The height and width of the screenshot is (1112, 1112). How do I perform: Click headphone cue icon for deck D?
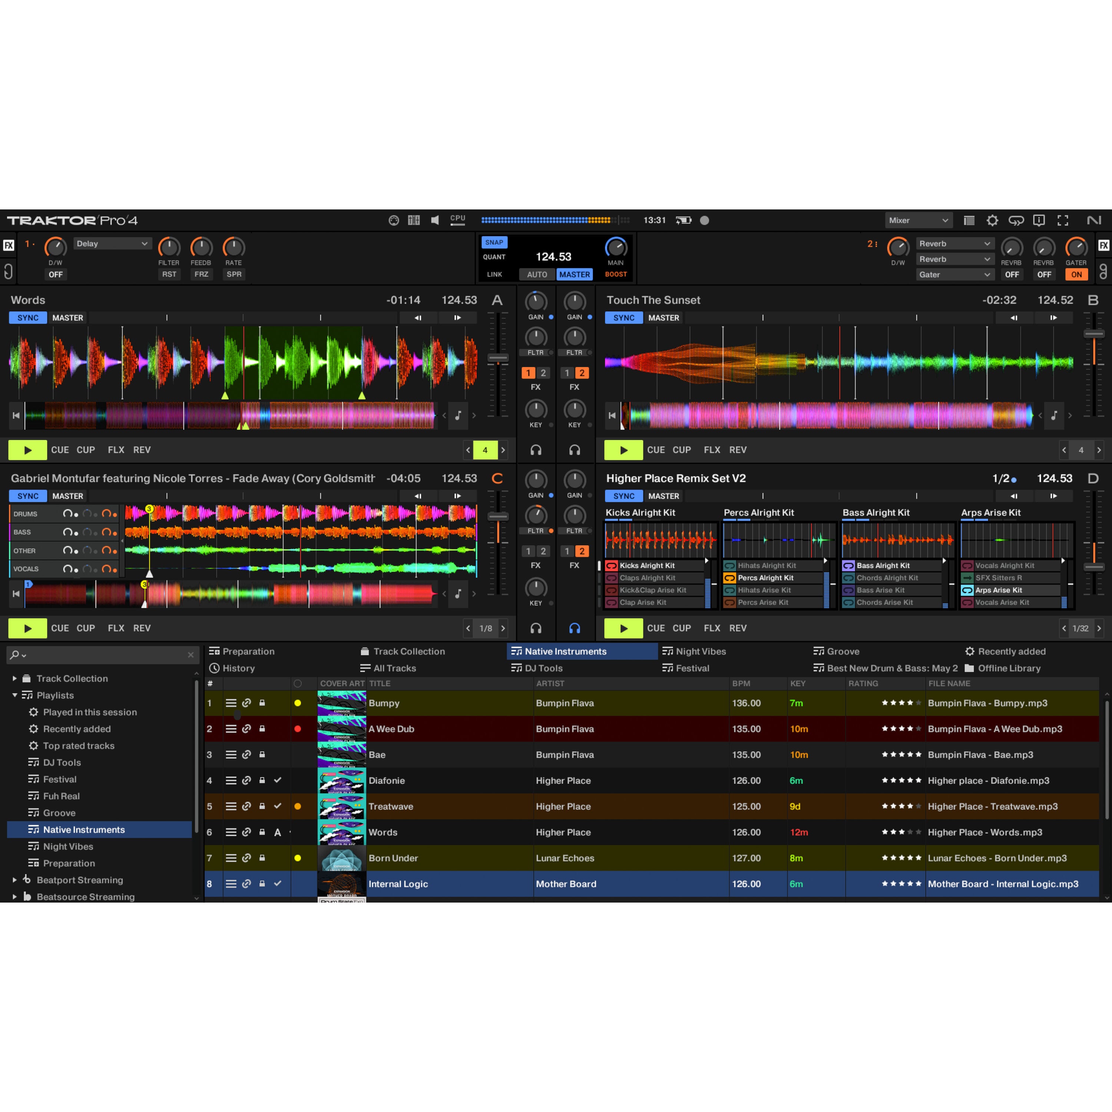[575, 628]
